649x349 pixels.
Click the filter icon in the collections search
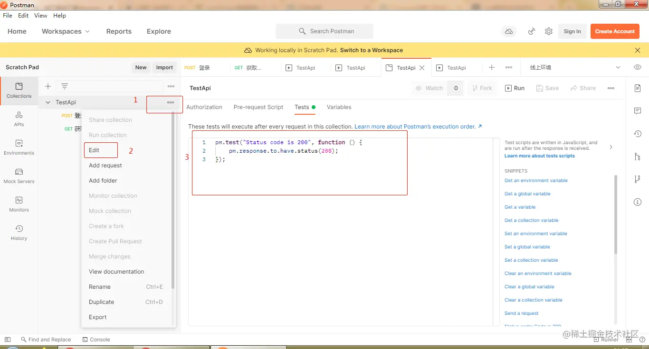[x=65, y=86]
